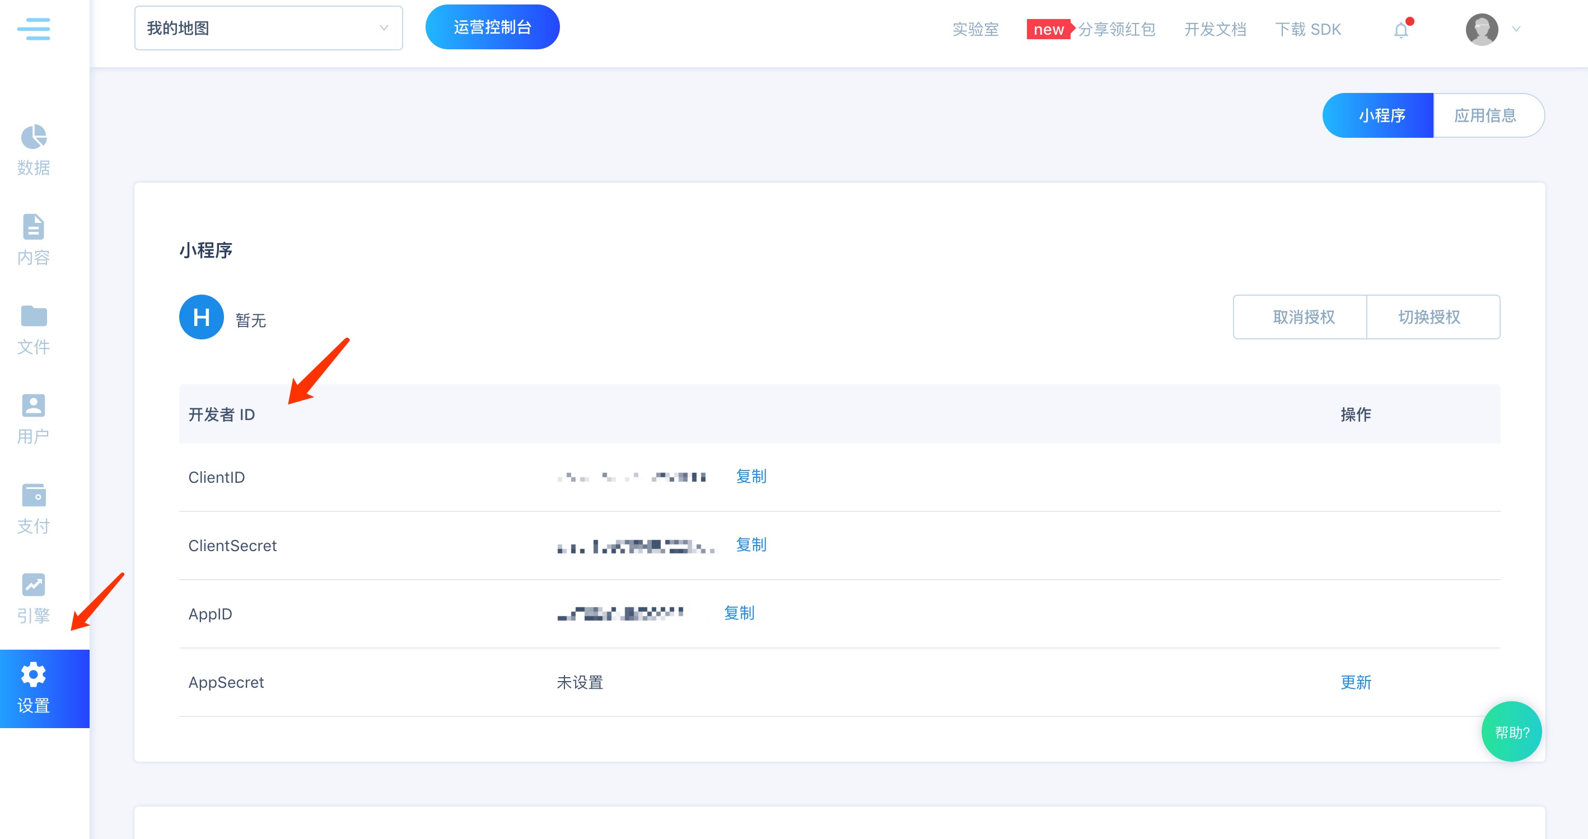Click the 运营控制台 button
1588x839 pixels.
pos(492,27)
